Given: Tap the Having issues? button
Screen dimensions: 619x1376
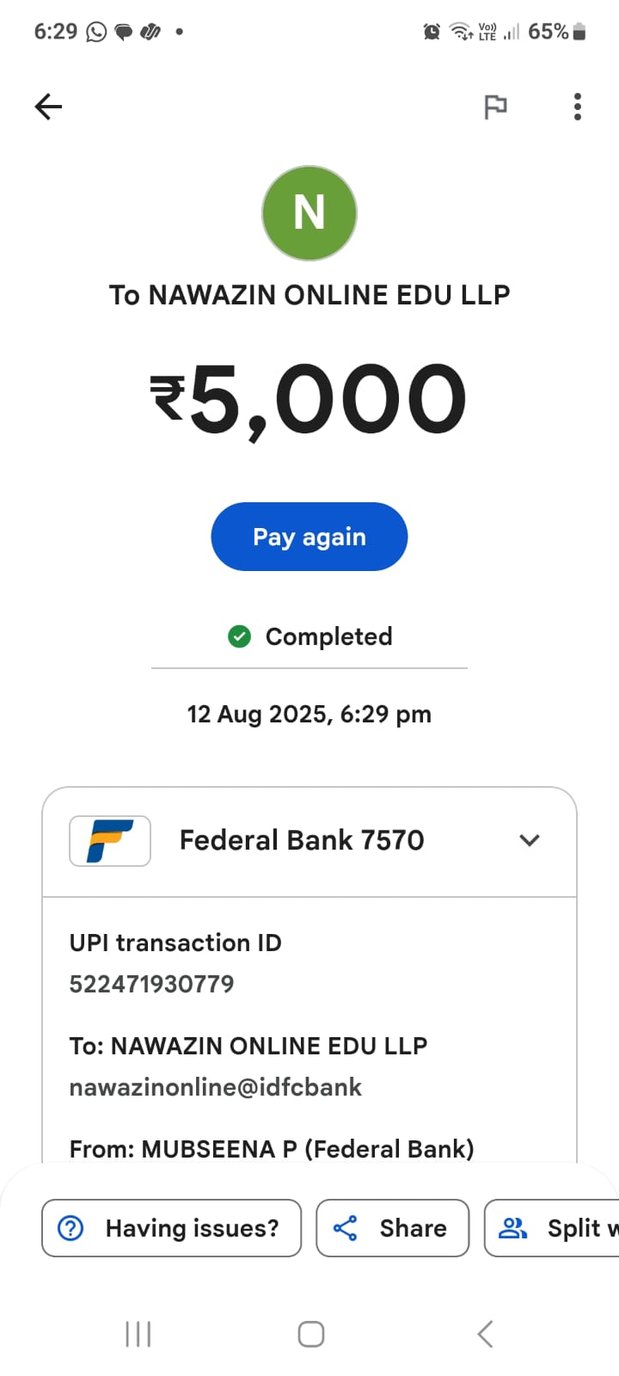Looking at the screenshot, I should click(x=172, y=1228).
